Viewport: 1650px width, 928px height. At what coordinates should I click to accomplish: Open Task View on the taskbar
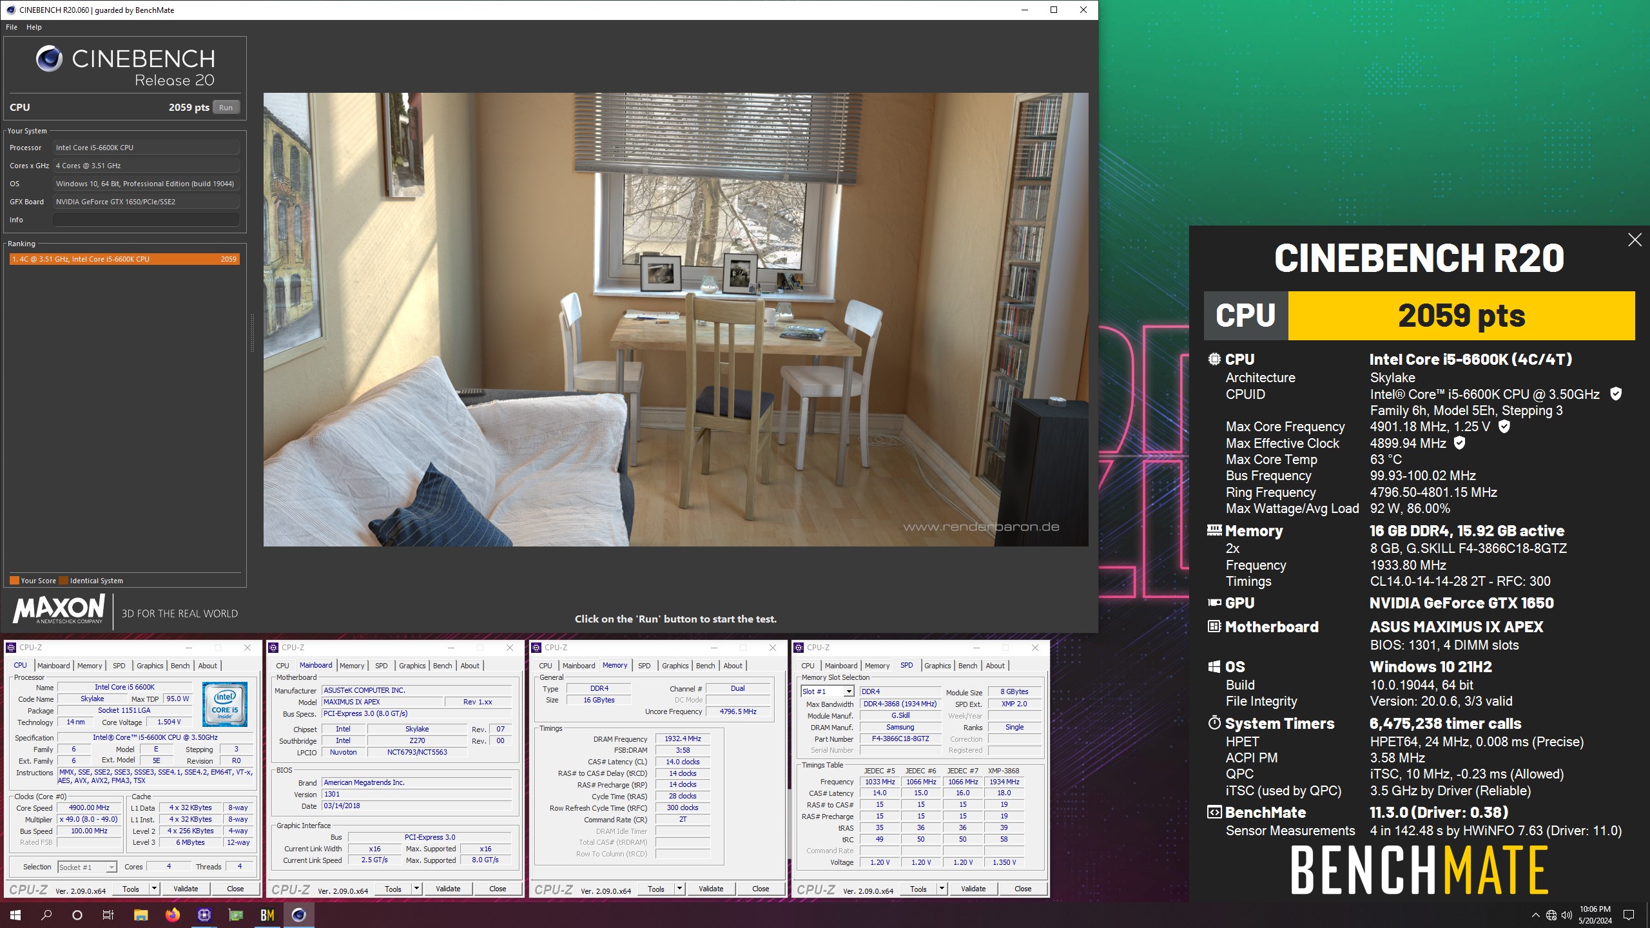[x=108, y=914]
